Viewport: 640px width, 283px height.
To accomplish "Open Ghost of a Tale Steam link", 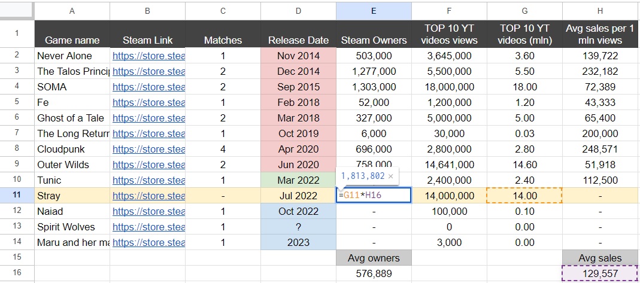I will click(x=148, y=118).
